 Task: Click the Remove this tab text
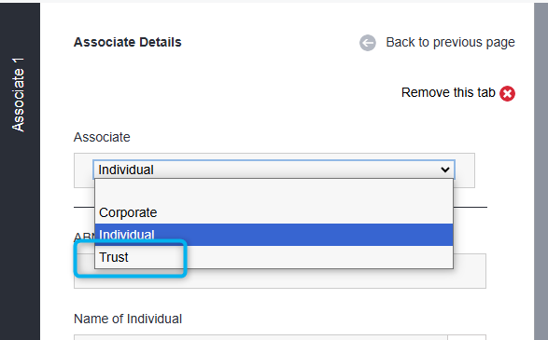[x=448, y=93]
